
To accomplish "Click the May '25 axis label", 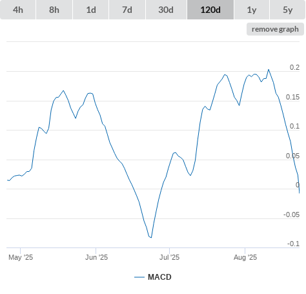I will coord(21,257).
